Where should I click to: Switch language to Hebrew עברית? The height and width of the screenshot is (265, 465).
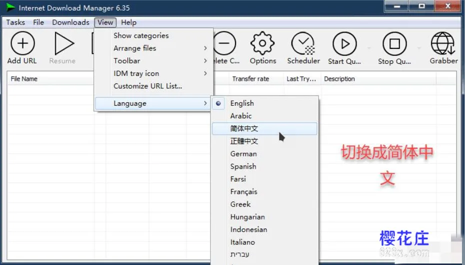point(264,255)
